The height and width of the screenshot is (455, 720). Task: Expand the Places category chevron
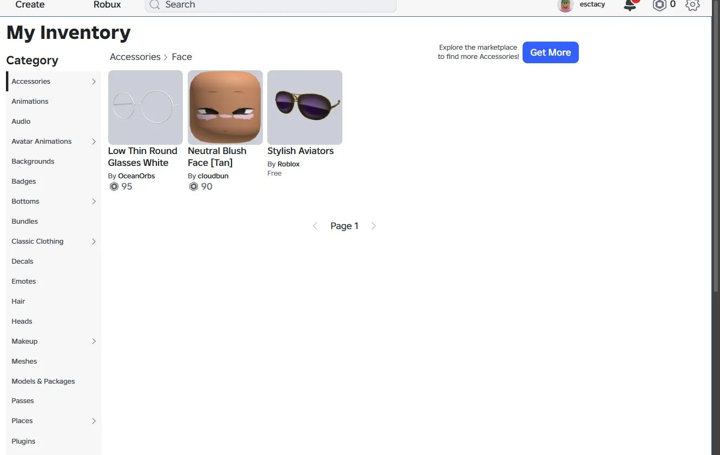coord(94,421)
